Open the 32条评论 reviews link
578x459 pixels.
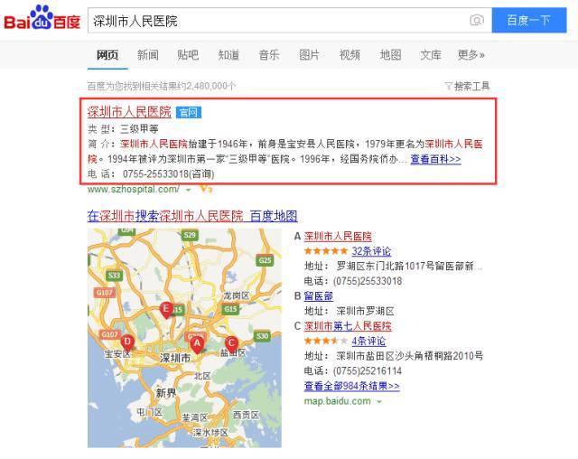[371, 251]
